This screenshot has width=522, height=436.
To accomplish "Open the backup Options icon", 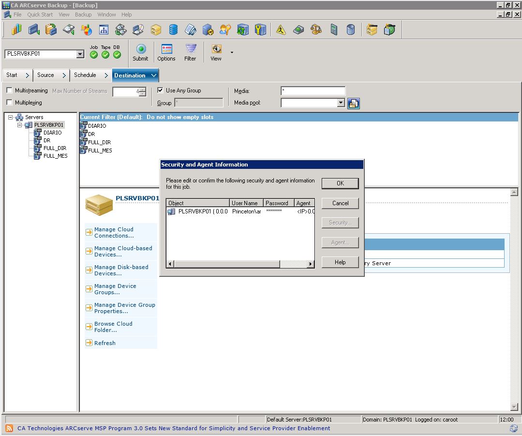I will [x=166, y=49].
